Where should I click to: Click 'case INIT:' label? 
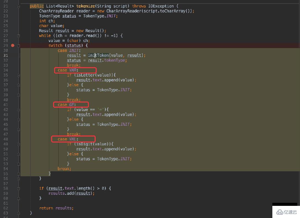coord(69,51)
